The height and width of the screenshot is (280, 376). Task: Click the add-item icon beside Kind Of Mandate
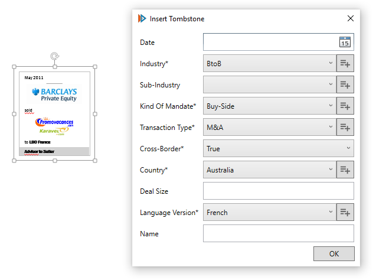(345, 106)
